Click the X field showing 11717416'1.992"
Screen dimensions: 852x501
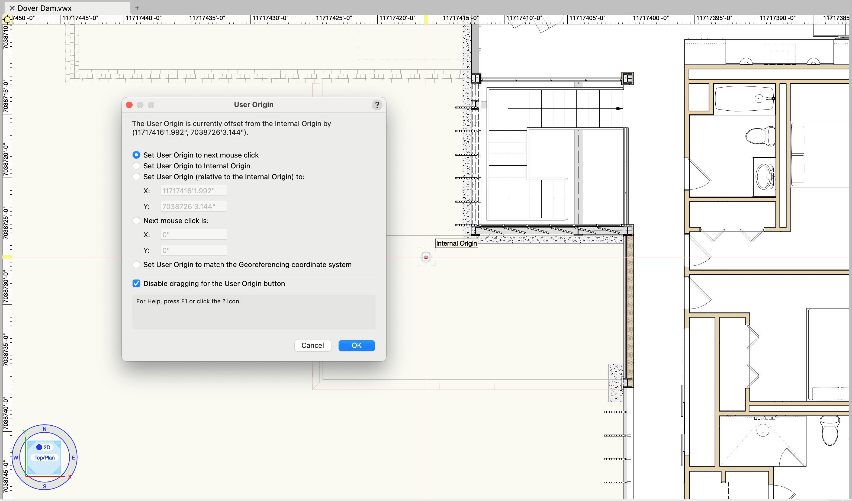pyautogui.click(x=193, y=191)
